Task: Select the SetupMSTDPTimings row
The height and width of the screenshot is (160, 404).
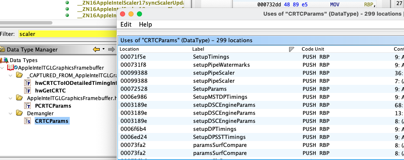Action: 261,97
